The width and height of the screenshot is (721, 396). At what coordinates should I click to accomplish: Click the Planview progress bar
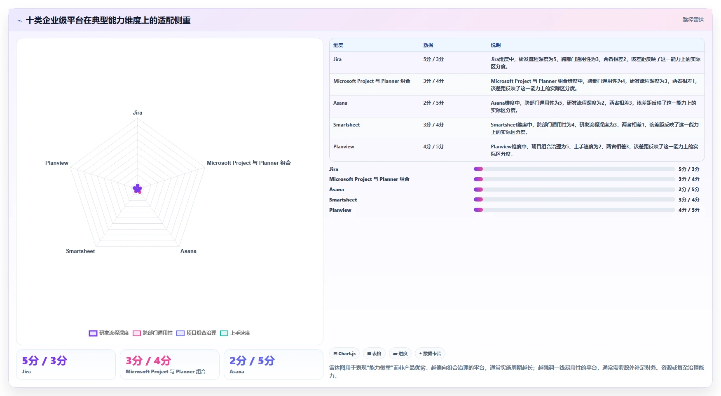point(574,210)
